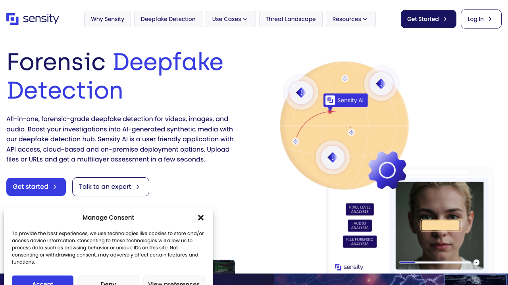
Task: Click the video progress bar under the face
Action: [435, 262]
